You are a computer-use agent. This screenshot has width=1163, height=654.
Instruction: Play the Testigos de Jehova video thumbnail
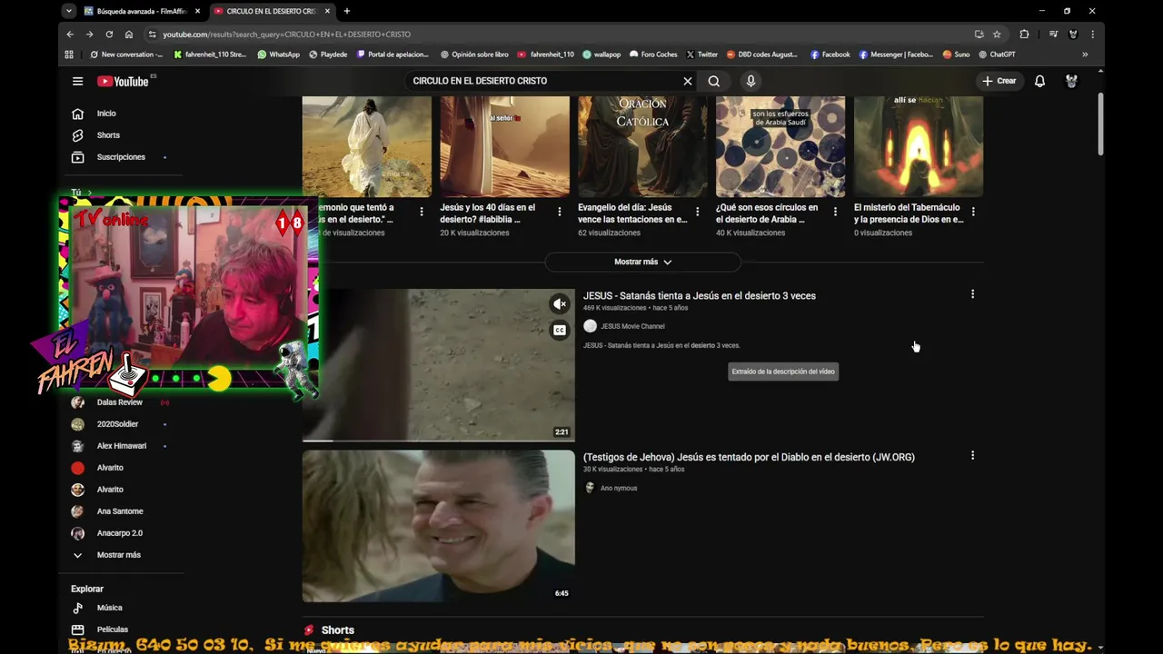tap(439, 526)
